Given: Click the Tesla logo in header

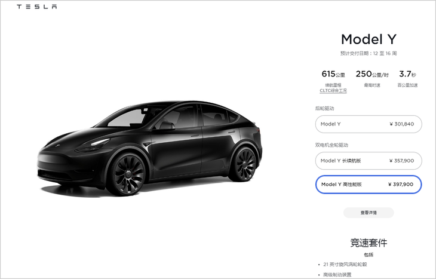Looking at the screenshot, I should [x=36, y=7].
